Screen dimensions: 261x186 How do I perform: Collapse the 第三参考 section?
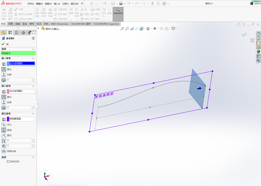(x=33, y=114)
